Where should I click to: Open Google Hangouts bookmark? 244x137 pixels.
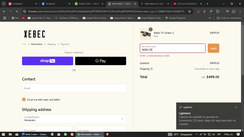[x=175, y=18]
